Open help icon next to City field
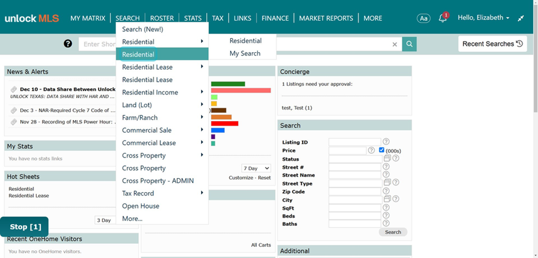Image resolution: width=538 pixels, height=258 pixels. point(395,199)
